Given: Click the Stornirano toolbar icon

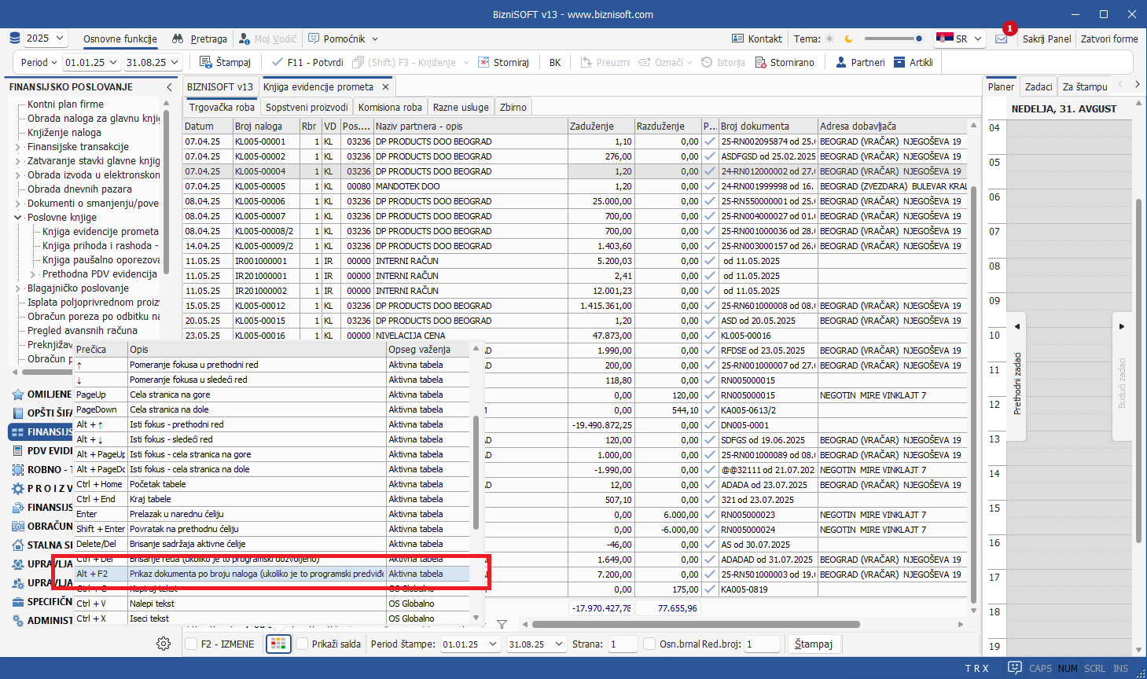Looking at the screenshot, I should (761, 62).
